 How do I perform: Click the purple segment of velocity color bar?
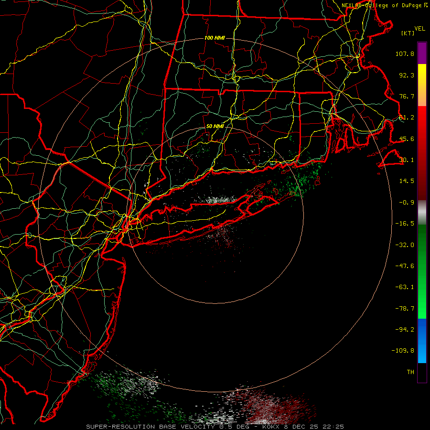click(422, 53)
